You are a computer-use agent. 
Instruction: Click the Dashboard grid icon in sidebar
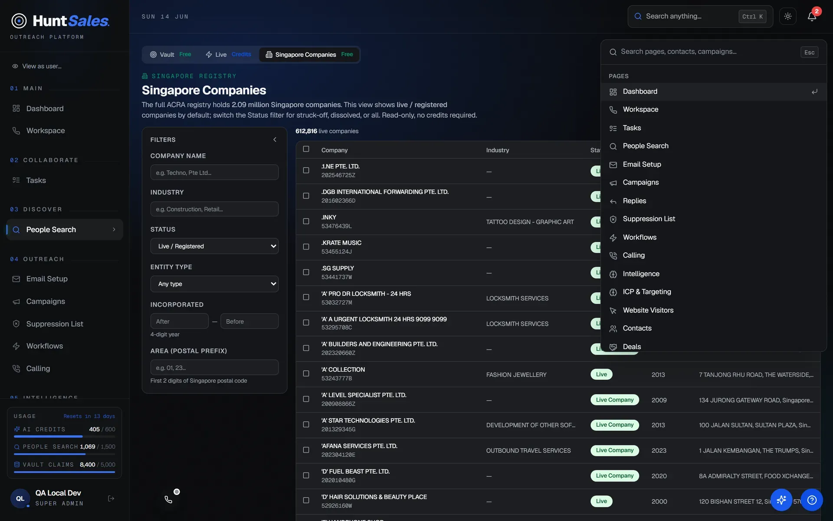[16, 109]
